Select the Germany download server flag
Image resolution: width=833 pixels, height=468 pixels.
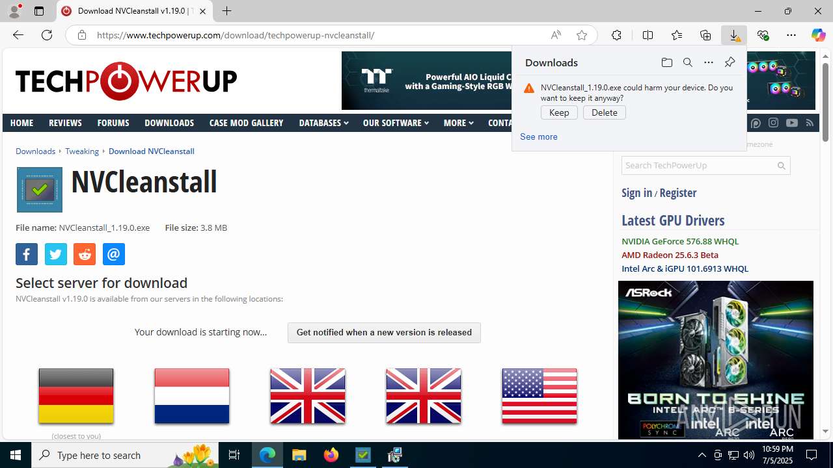(76, 396)
